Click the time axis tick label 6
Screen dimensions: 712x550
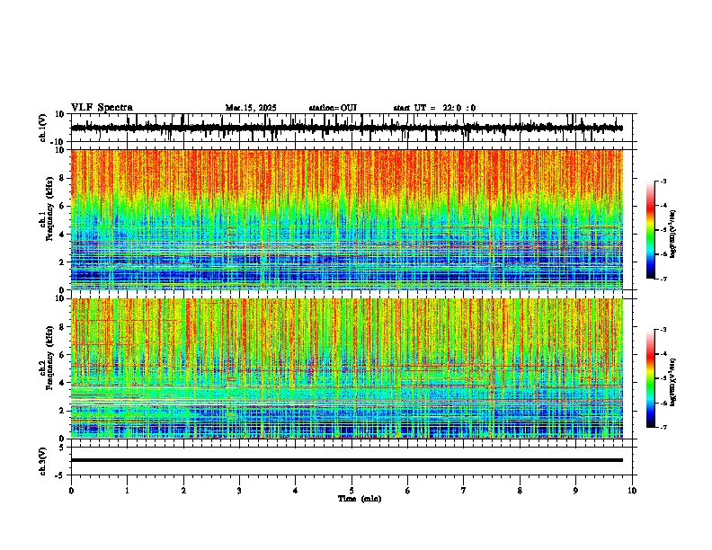tap(408, 491)
